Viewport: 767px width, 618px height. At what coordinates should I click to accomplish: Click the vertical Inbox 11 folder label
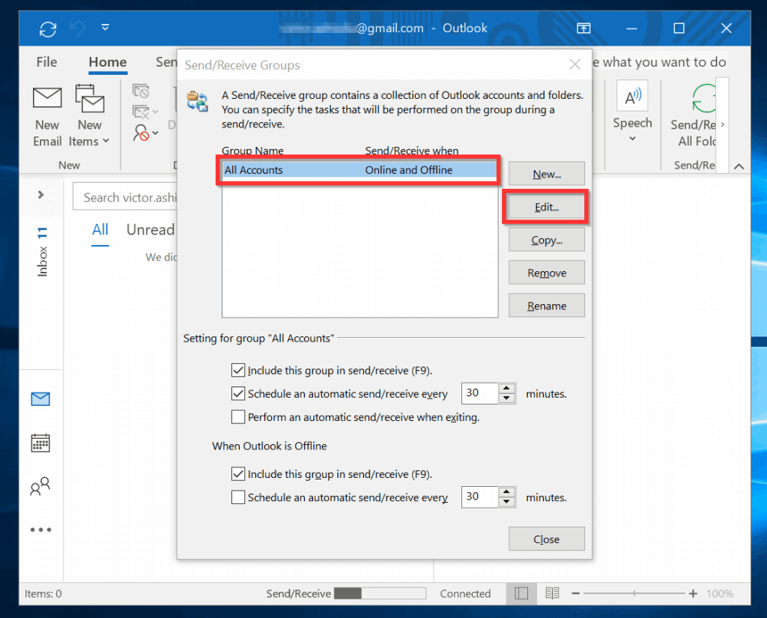click(42, 252)
